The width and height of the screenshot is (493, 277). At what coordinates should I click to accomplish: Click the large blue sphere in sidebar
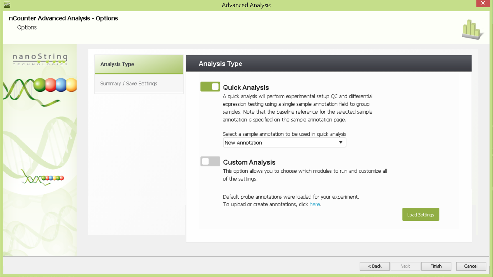[61, 85]
